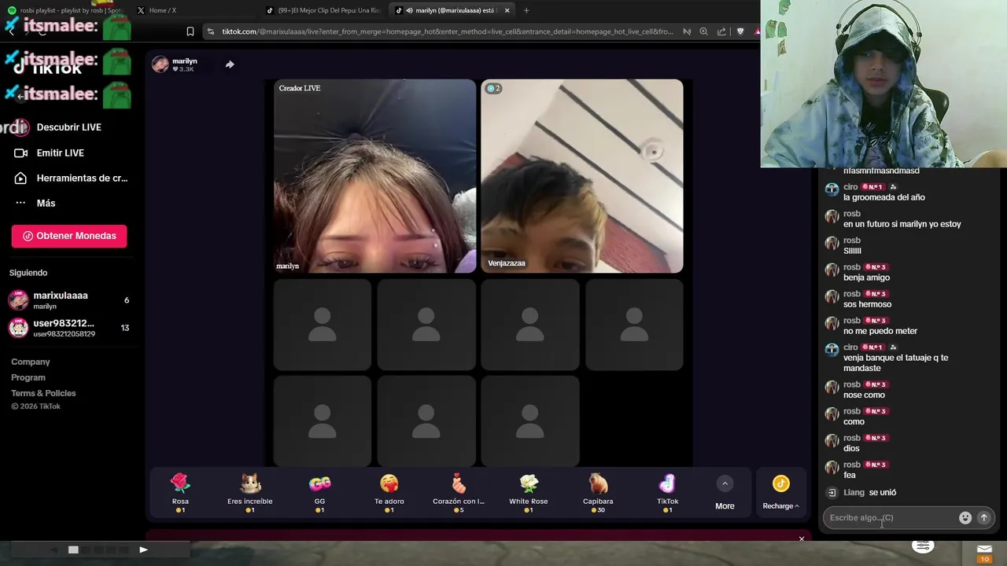Send the chat message with arrow button

pos(983,518)
